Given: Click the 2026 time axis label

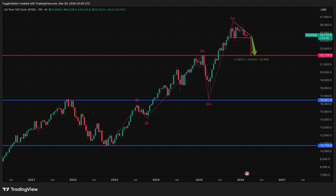Looking at the screenshot, I should tap(240, 179).
